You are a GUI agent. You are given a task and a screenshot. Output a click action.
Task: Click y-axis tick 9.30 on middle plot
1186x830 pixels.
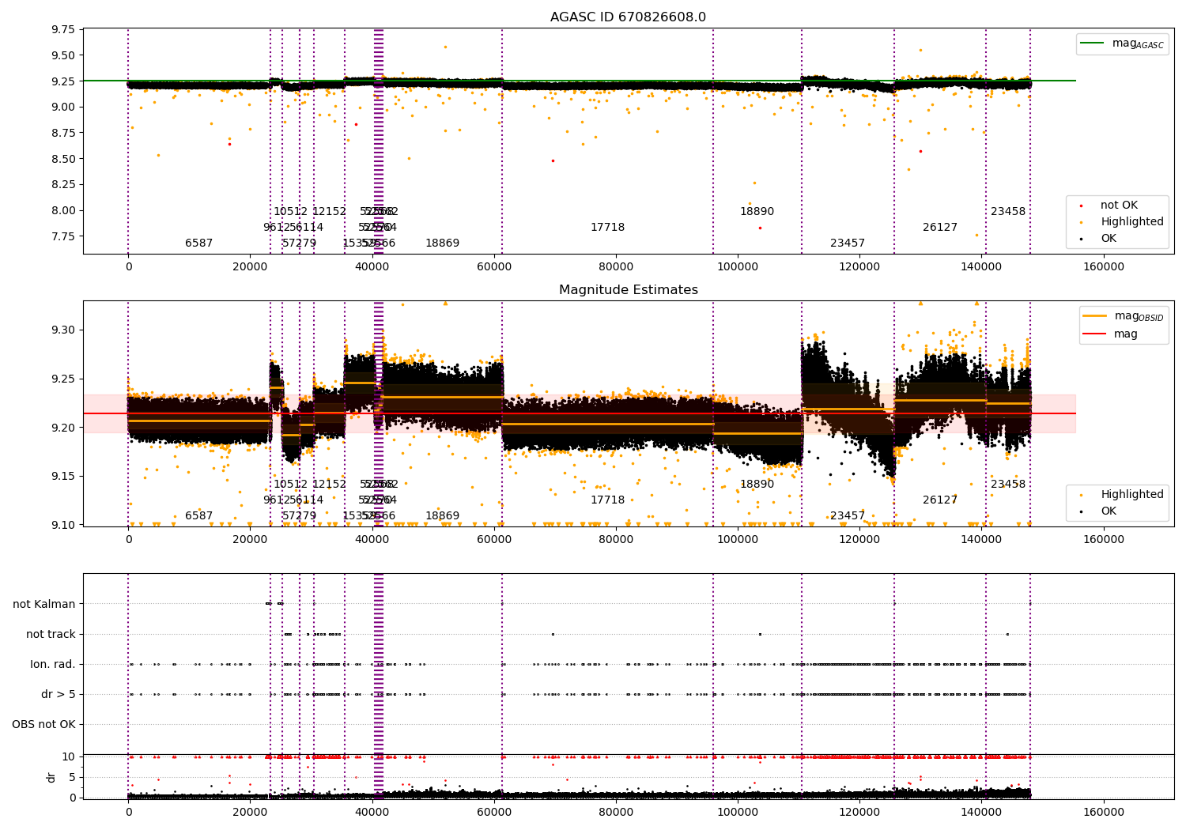[x=63, y=330]
